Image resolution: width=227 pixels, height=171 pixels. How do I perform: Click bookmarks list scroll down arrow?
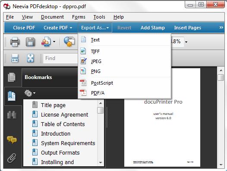(x=101, y=163)
